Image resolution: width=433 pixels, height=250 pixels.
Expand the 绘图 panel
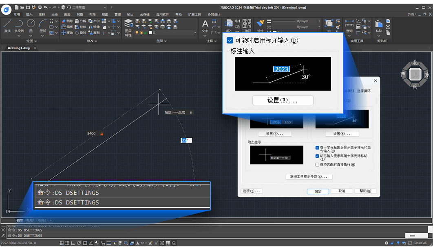click(x=31, y=41)
